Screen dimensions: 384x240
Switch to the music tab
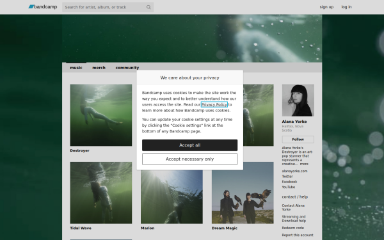76,68
